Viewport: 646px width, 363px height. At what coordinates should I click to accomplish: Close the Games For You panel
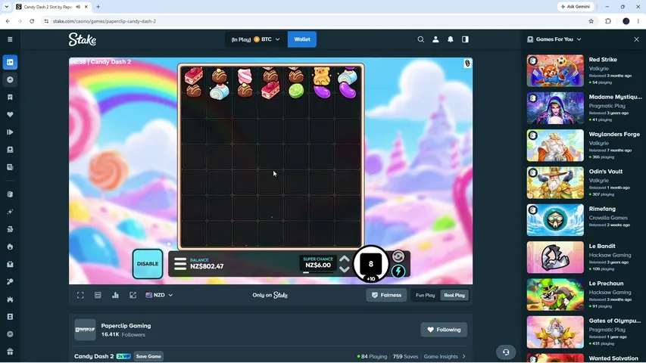tap(636, 39)
